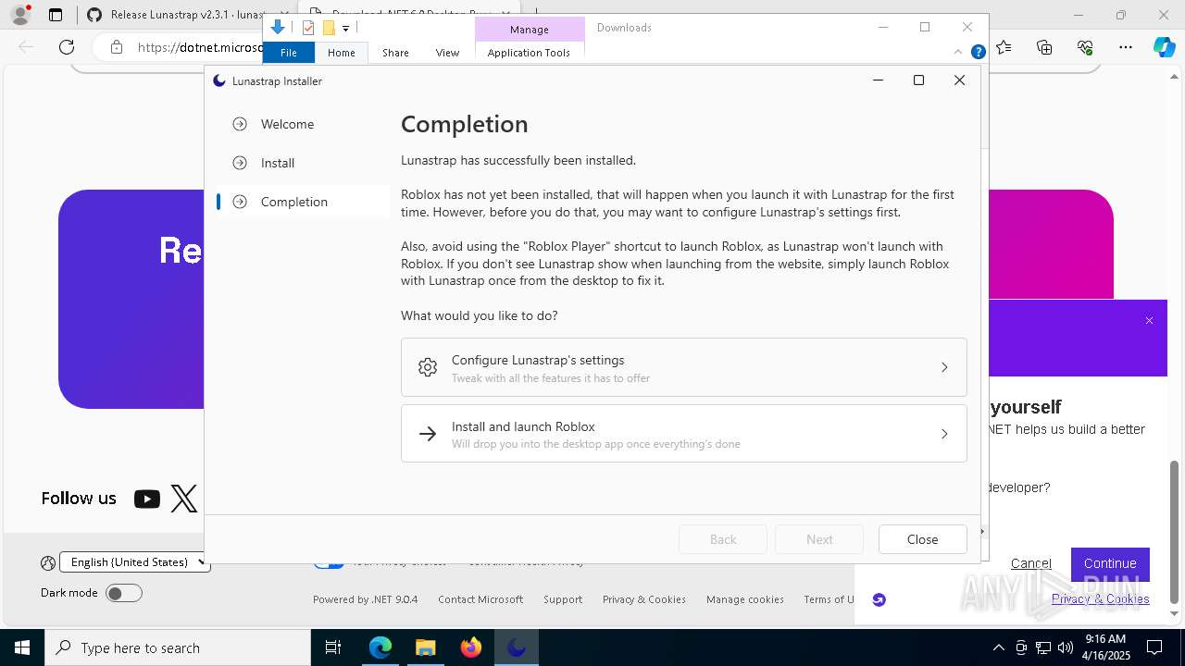The width and height of the screenshot is (1185, 666).
Task: Click the quick access download arrow icon
Action: pos(277,27)
